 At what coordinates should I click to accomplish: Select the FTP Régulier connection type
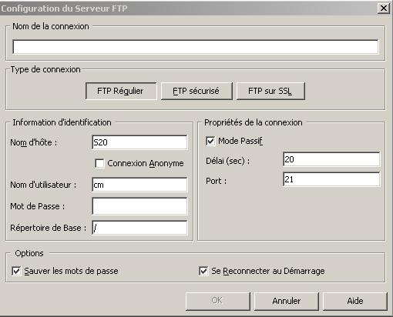121,91
